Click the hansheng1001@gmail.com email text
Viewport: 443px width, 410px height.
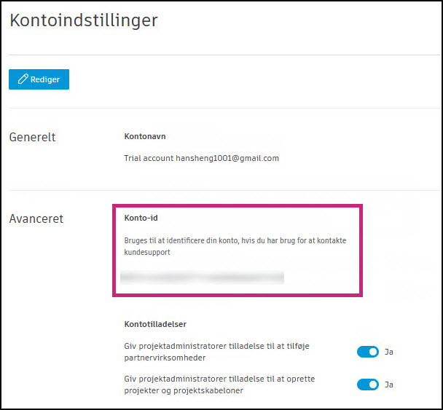point(227,158)
